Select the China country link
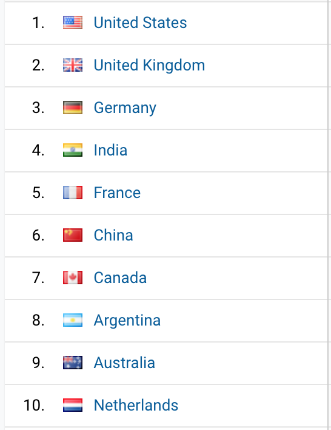Viewport: 331px width, 430px height. tap(113, 235)
